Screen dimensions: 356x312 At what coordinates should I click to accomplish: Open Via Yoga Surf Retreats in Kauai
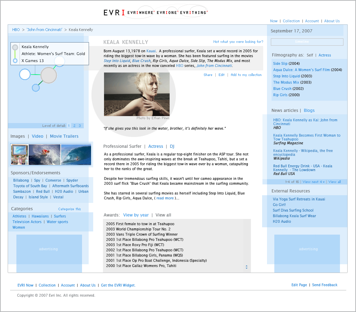pyautogui.click(x=299, y=199)
